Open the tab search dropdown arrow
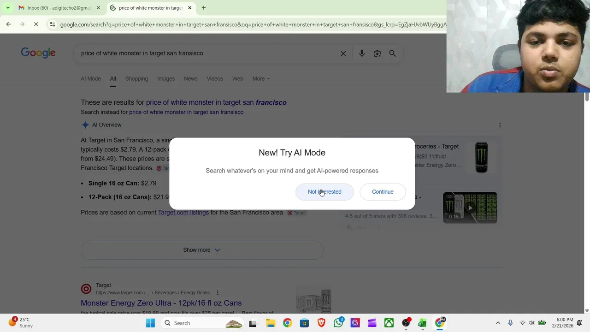Image resolution: width=590 pixels, height=332 pixels. [x=8, y=8]
